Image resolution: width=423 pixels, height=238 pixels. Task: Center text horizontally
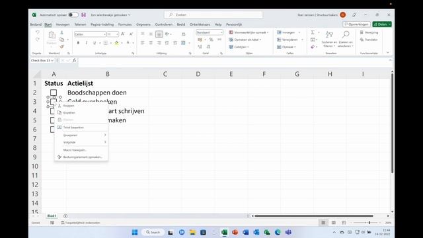151,42
